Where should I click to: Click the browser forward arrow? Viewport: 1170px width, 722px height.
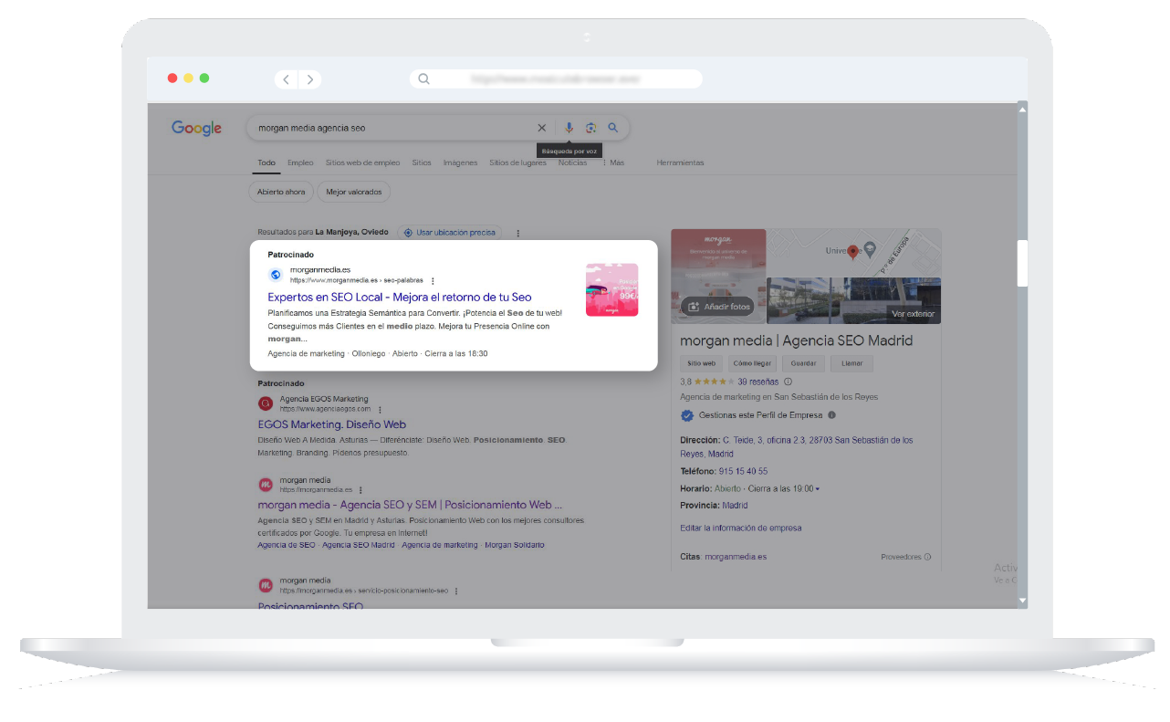(x=310, y=79)
